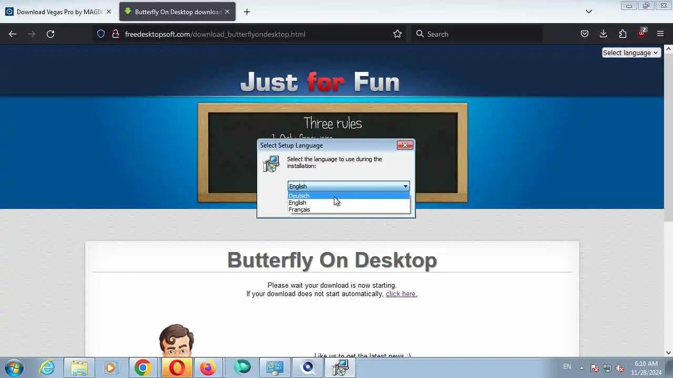Open Firefox application hamburger menu
Image resolution: width=673 pixels, height=378 pixels.
(x=660, y=34)
